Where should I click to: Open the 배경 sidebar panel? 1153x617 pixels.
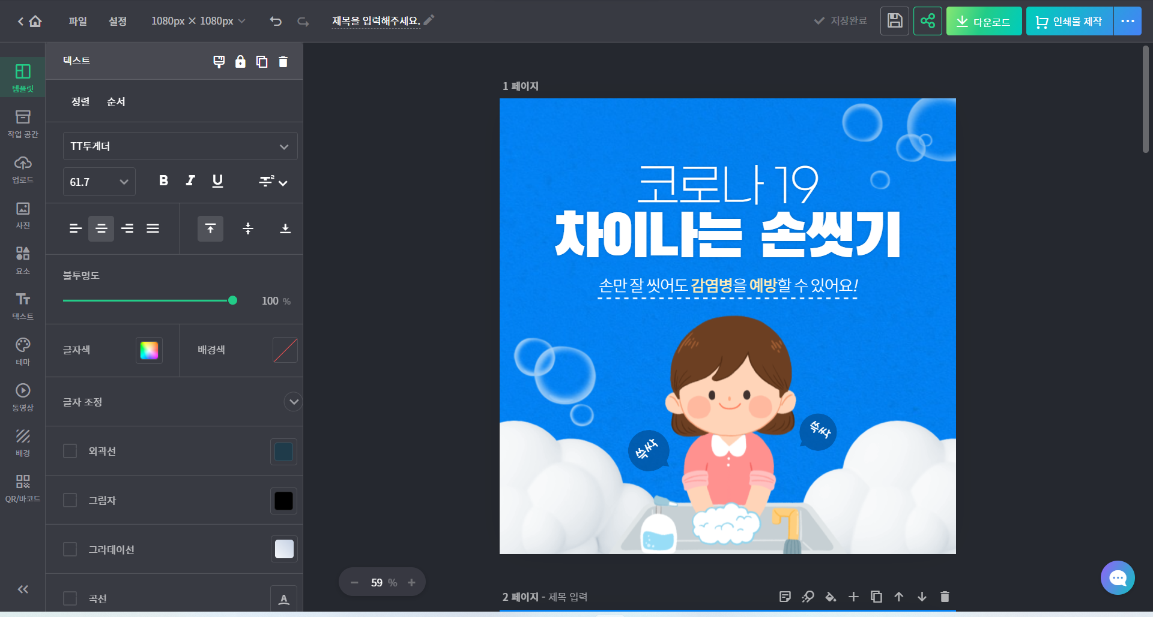point(23,443)
